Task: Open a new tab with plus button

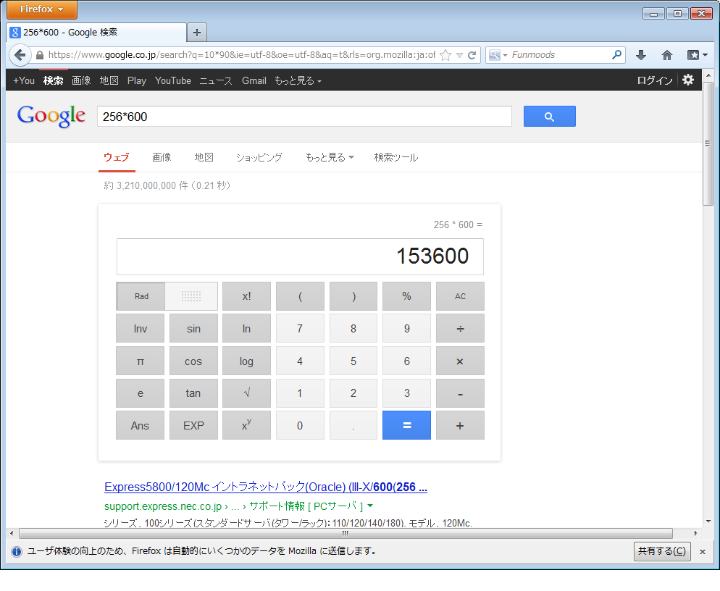Action: 197,33
